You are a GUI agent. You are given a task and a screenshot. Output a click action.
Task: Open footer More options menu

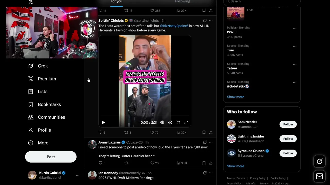264,183
